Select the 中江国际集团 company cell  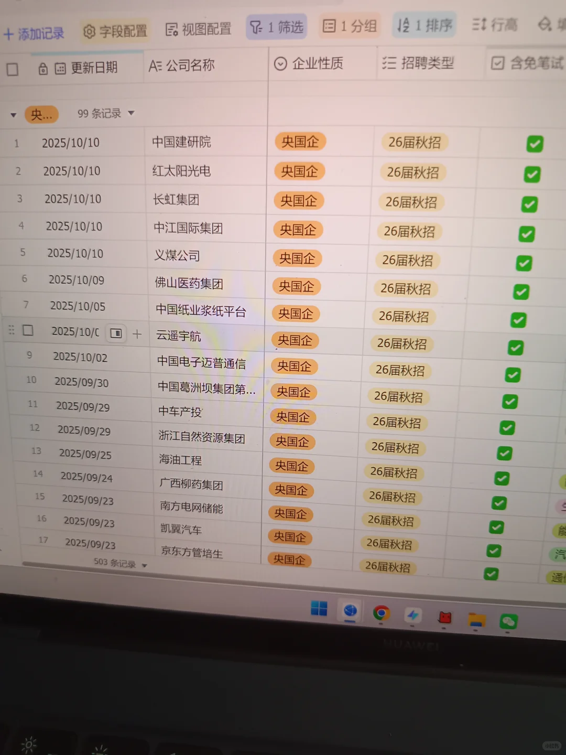coord(206,228)
